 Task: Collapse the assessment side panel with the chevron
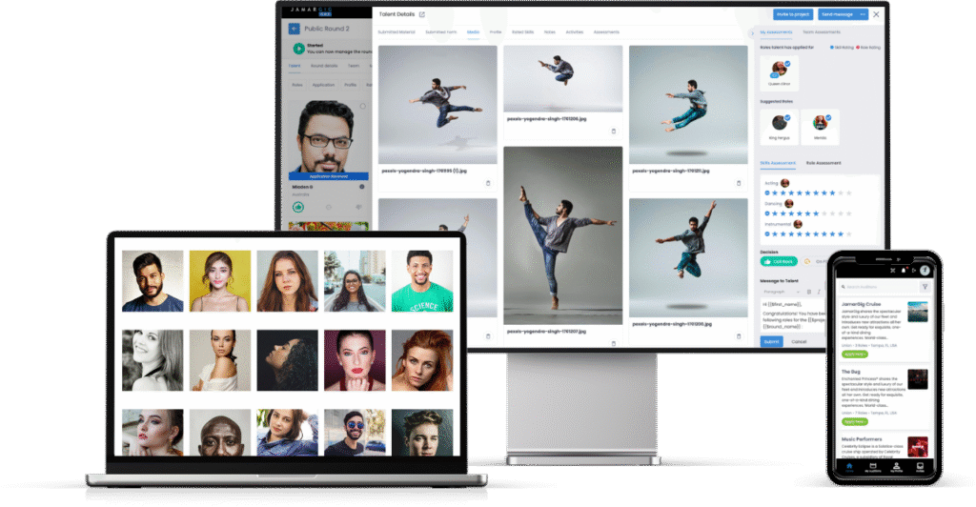pyautogui.click(x=752, y=31)
